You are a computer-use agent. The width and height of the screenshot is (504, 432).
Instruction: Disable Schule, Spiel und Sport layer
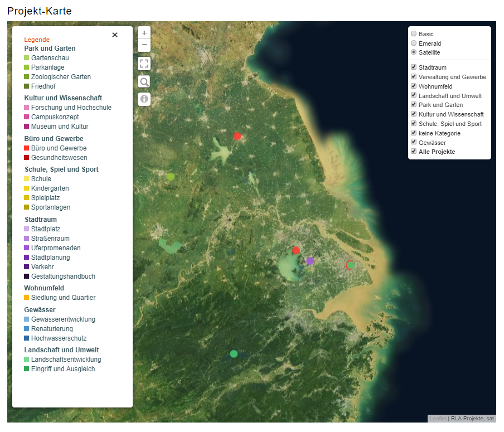414,123
